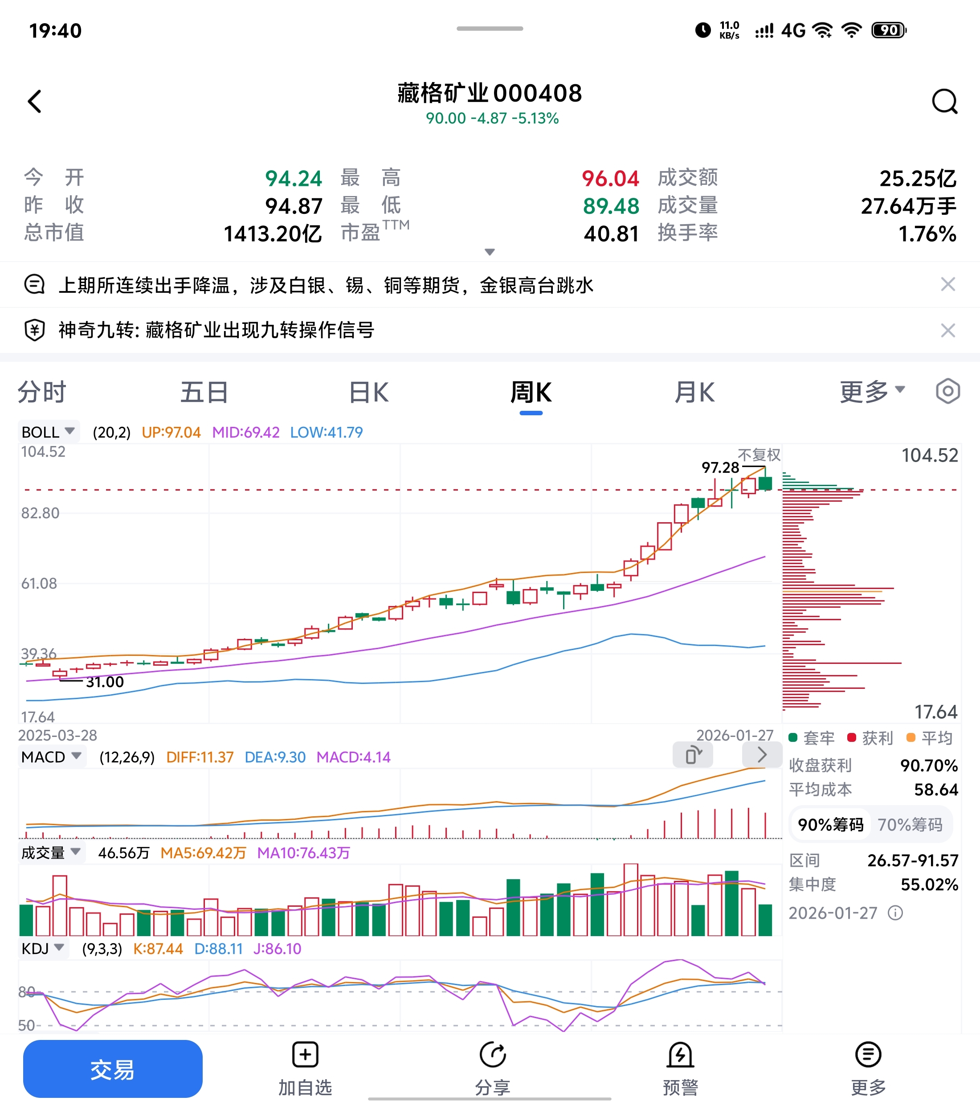Open chart settings hexagon icon
This screenshot has width=980, height=1105.
coord(947,391)
